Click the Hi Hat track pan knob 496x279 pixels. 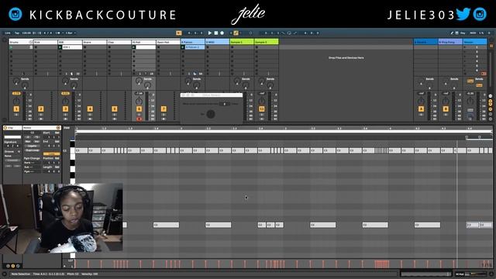pyautogui.click(x=139, y=102)
